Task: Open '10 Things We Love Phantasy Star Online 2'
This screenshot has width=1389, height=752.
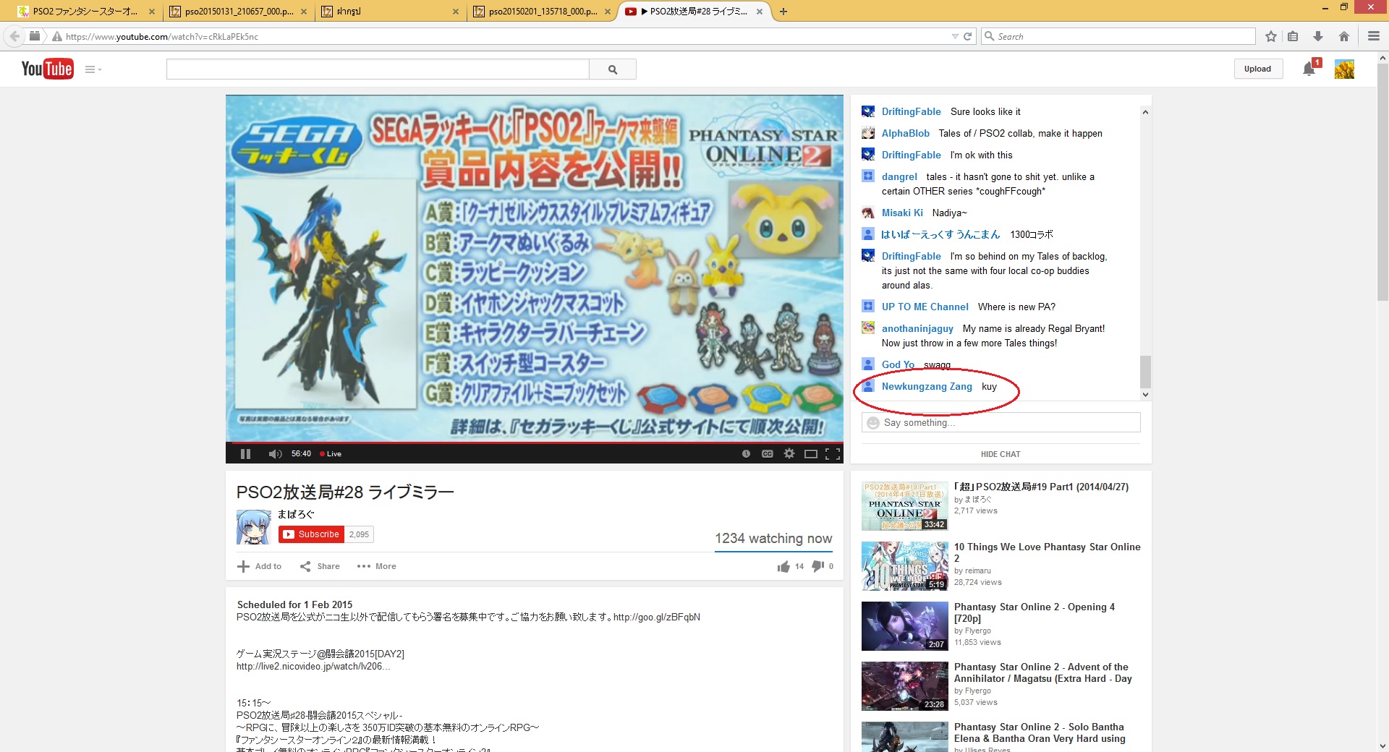Action: tap(1047, 552)
